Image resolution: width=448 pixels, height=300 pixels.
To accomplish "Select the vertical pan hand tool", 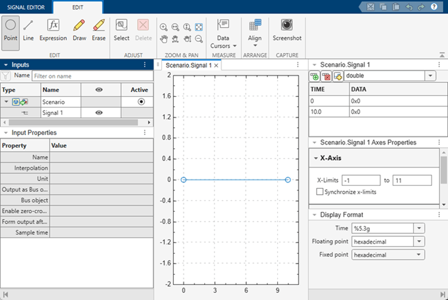I will click(187, 39).
